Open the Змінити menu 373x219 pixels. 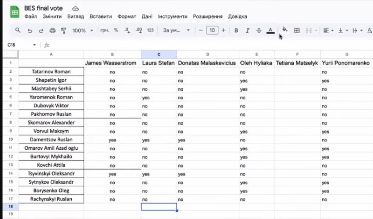(x=52, y=16)
